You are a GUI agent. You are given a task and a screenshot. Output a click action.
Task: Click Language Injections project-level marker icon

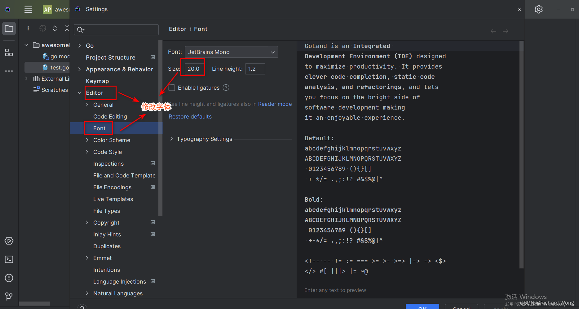(x=152, y=281)
